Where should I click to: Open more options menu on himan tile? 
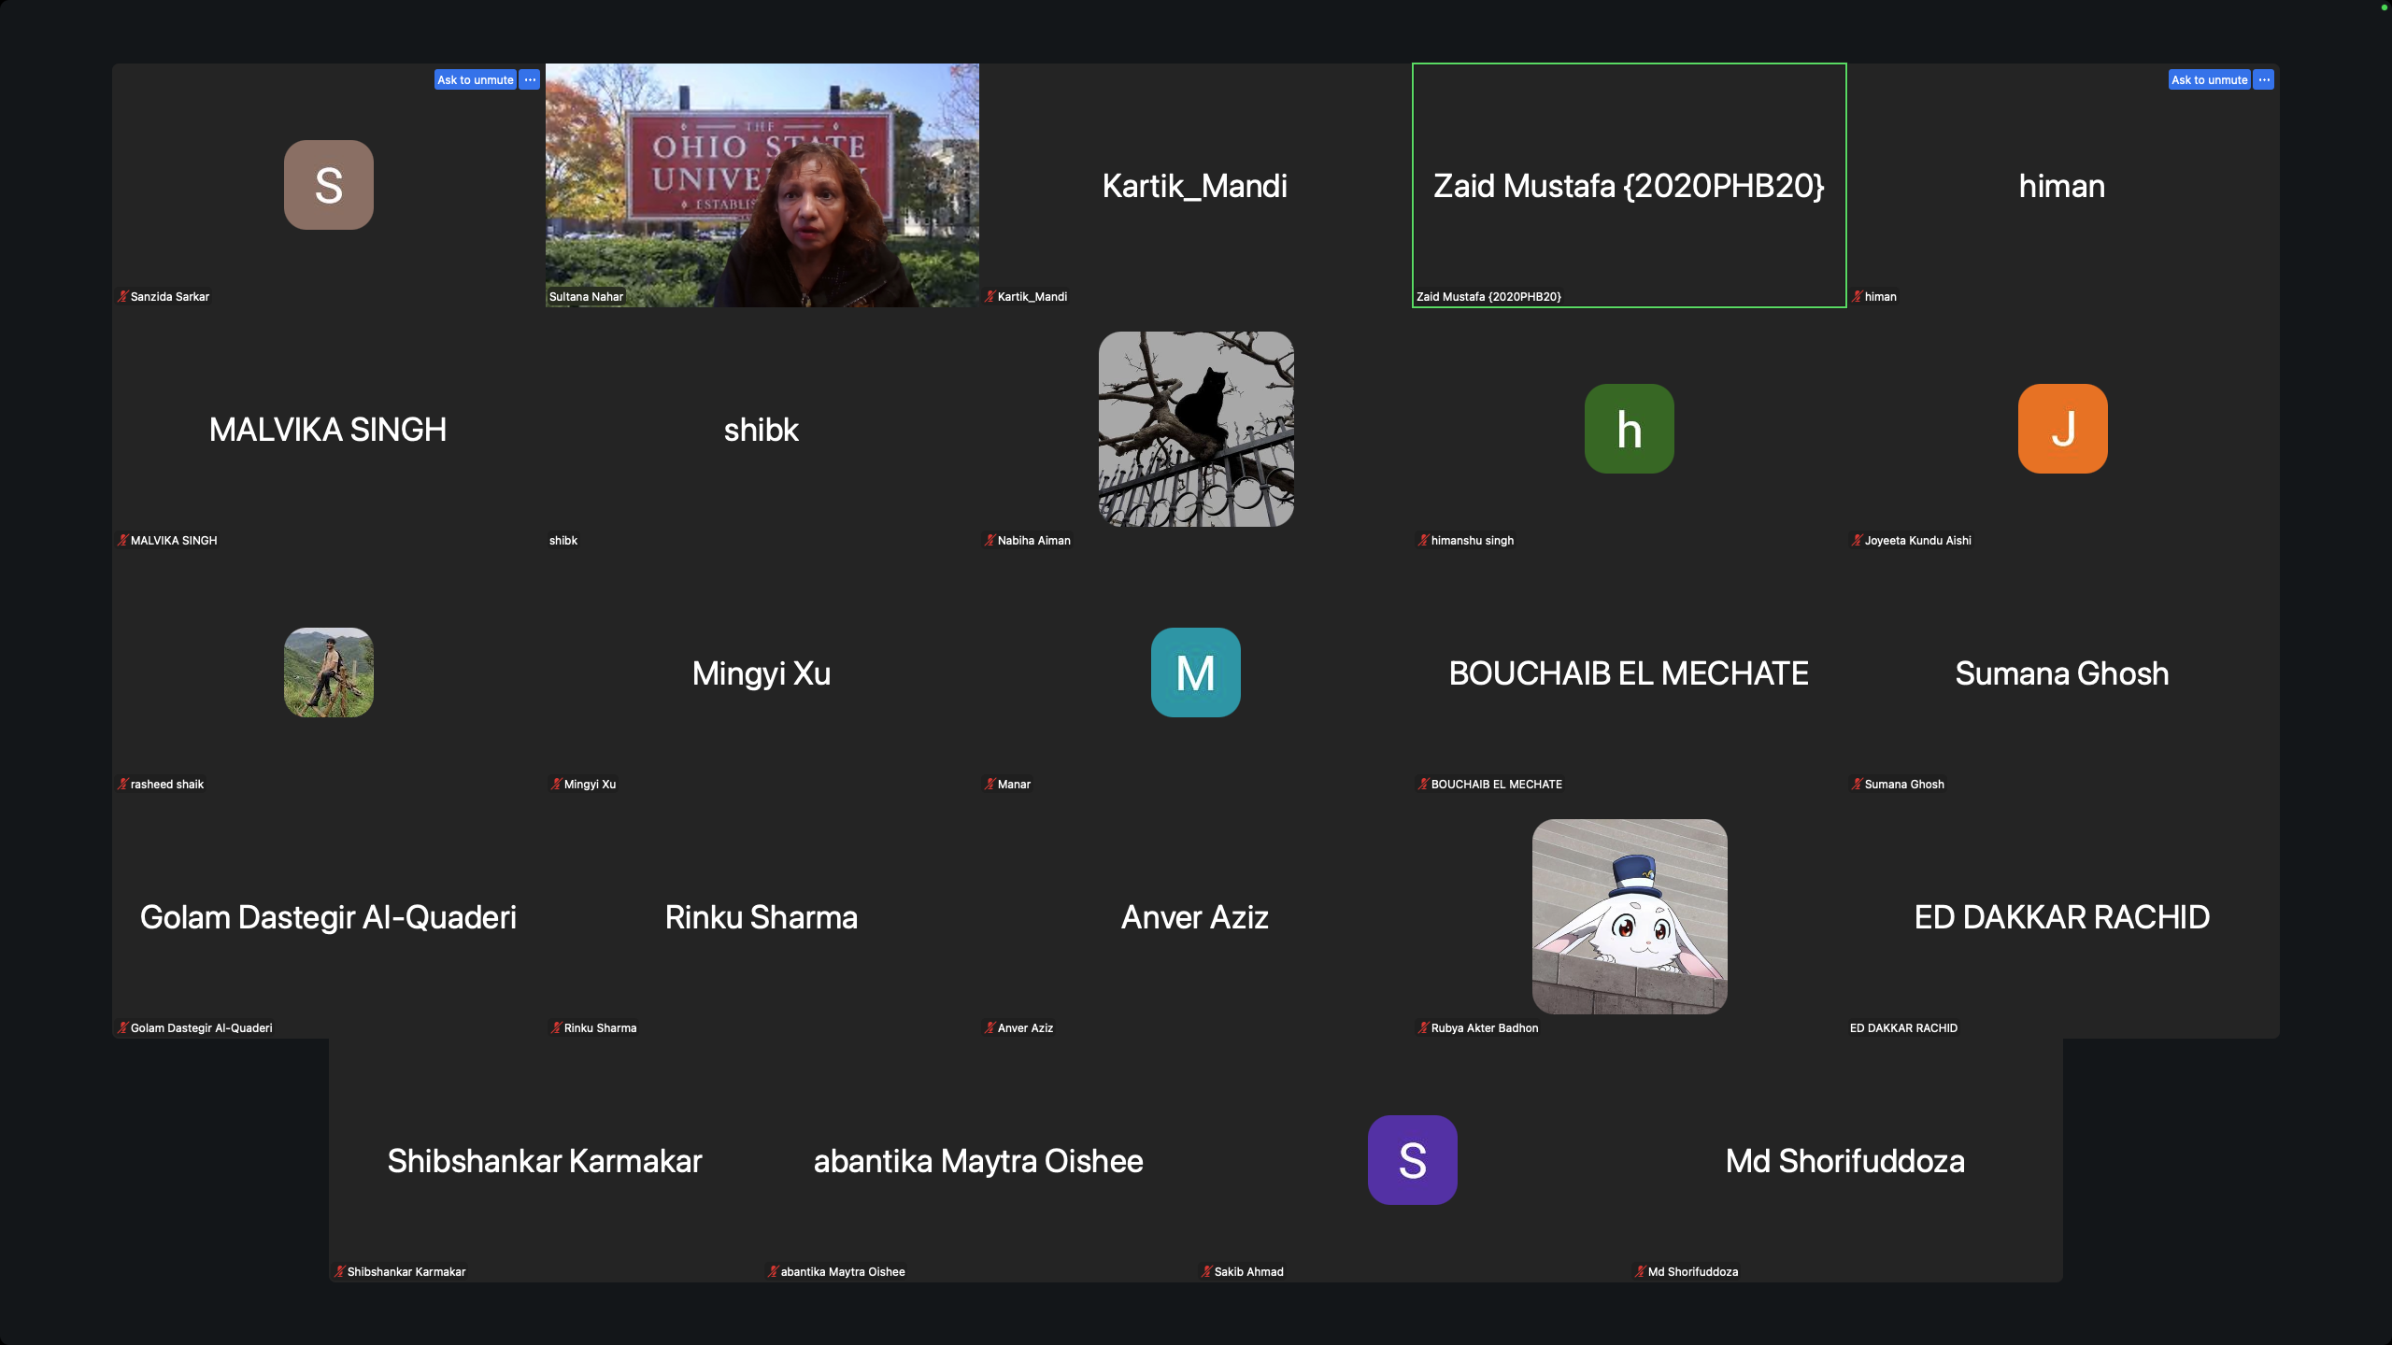click(x=2264, y=79)
